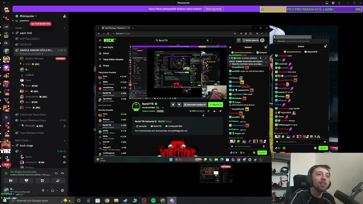Click the Kick search box with BarisYTB
The image size is (363, 204).
click(183, 40)
